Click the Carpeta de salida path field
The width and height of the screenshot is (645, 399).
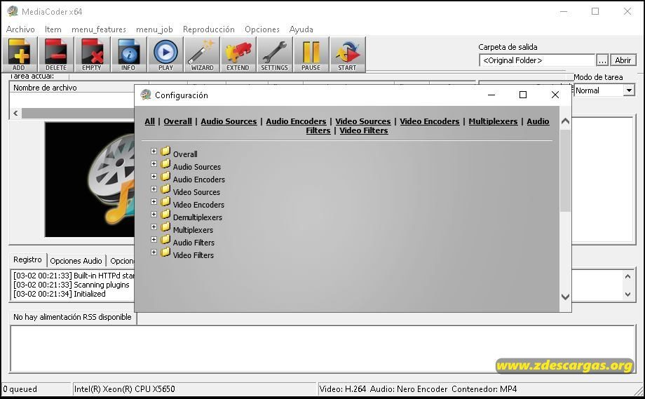[537, 60]
